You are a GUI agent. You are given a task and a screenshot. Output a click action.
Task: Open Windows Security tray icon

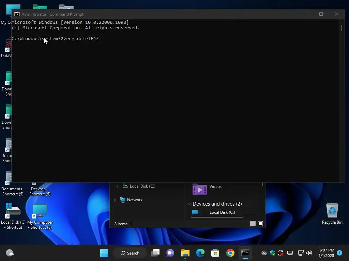coord(272,253)
